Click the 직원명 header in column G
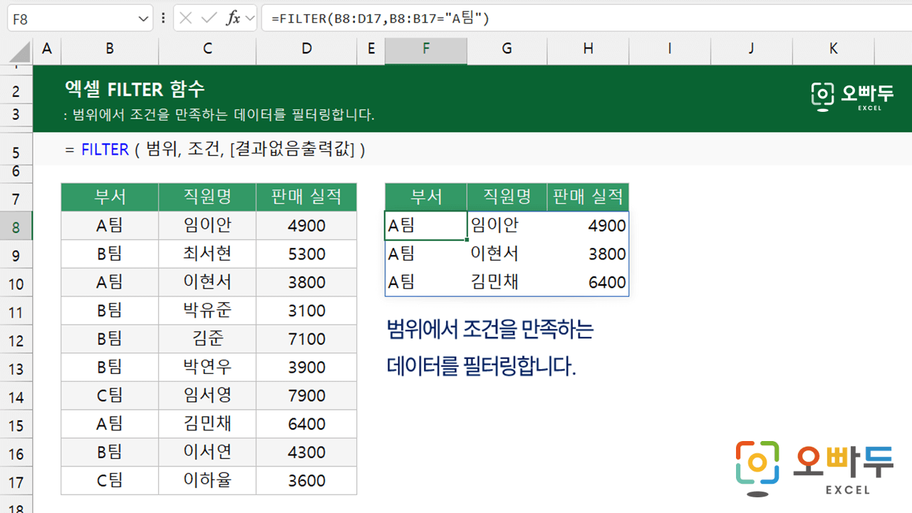Screen dimensions: 912x513 click(507, 197)
